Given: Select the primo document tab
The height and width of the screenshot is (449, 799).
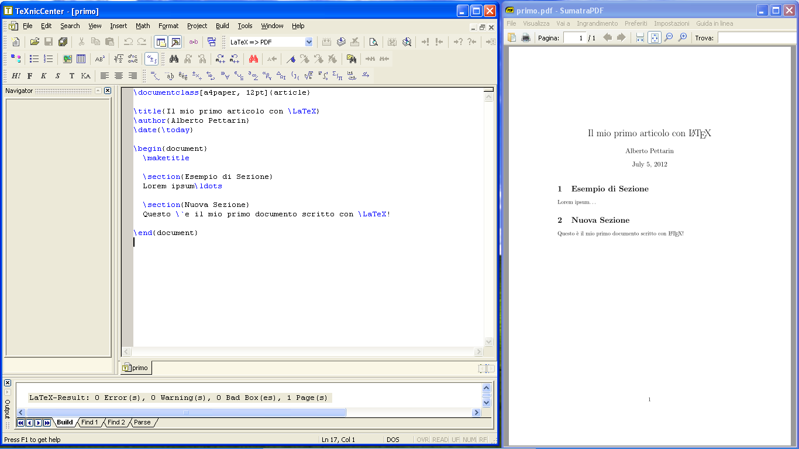Looking at the screenshot, I should tap(136, 368).
